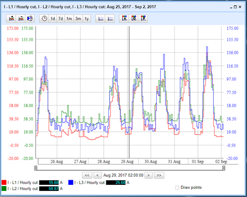Switch the range to 3m
This screenshot has height=197, width=247.
[x=78, y=18]
